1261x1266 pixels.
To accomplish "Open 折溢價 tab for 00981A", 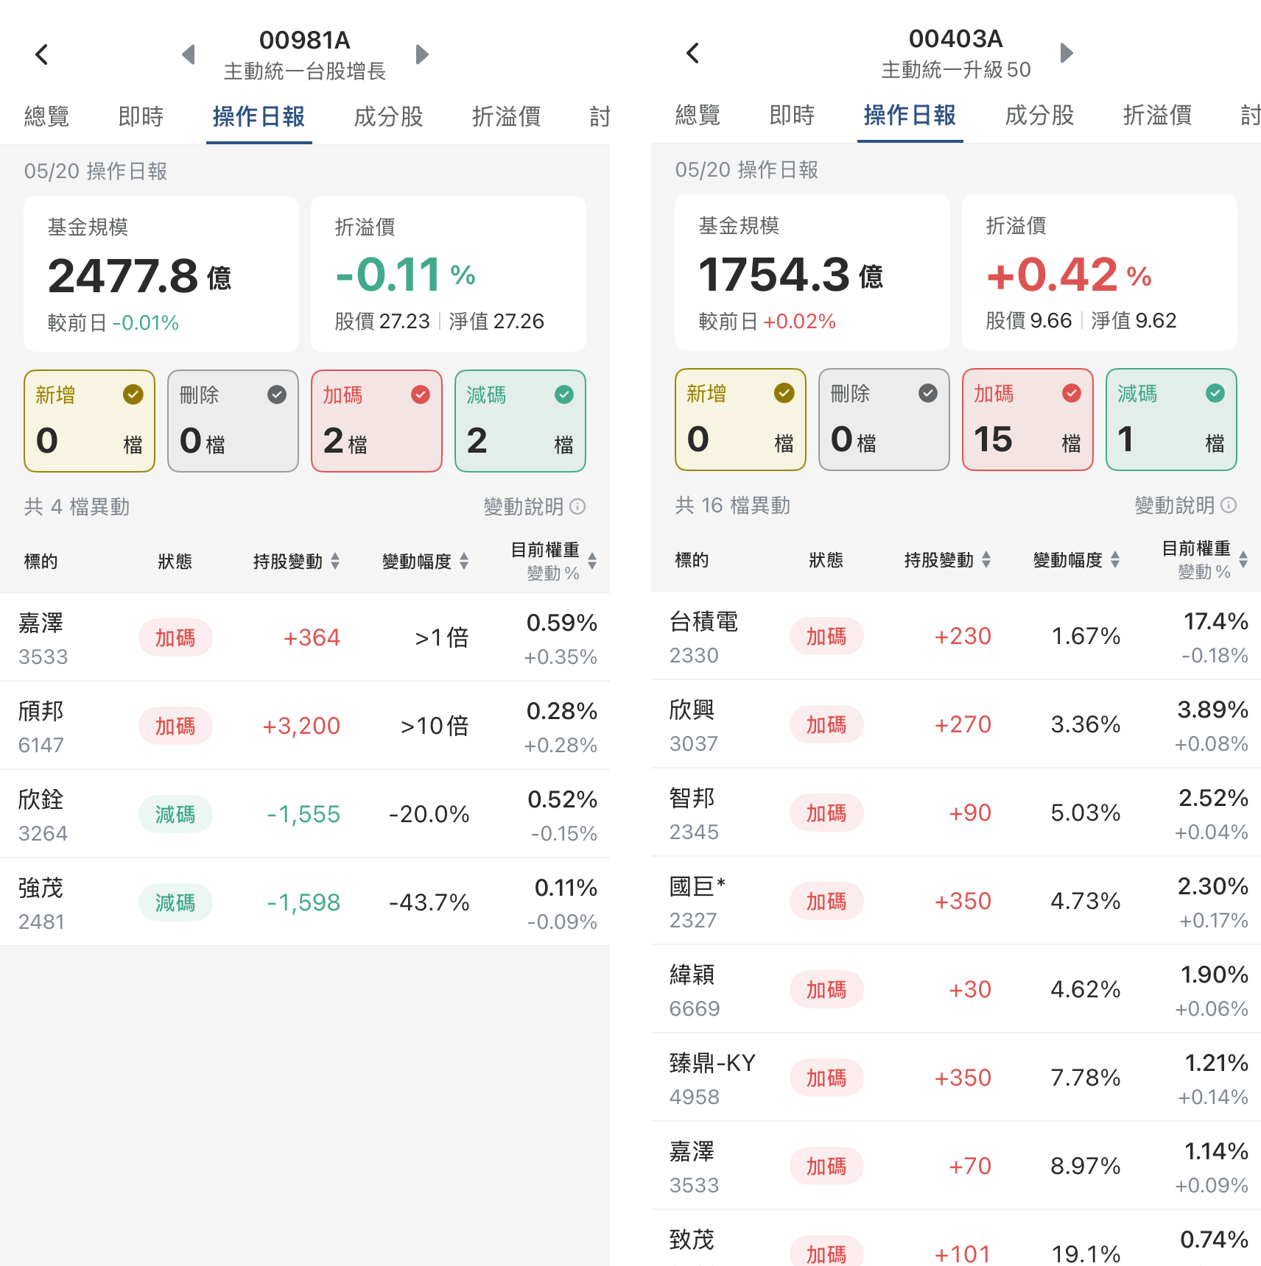I will tap(506, 116).
